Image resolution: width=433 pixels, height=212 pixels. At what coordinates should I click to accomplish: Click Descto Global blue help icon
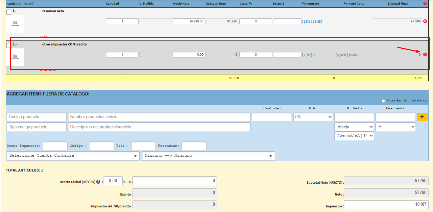[98, 181]
